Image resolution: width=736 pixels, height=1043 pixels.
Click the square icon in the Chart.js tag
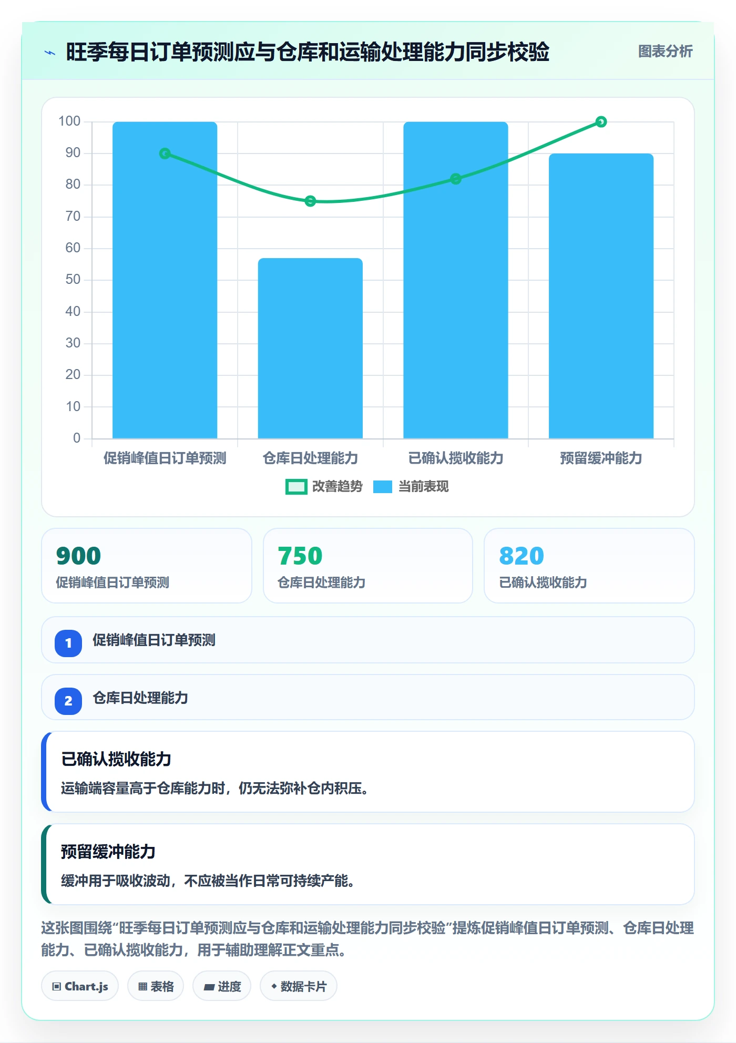57,986
